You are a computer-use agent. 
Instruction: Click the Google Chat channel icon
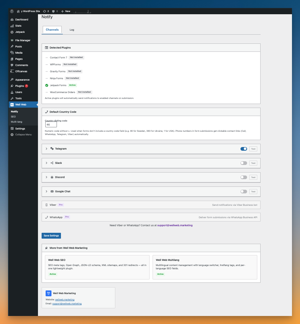(x=52, y=192)
